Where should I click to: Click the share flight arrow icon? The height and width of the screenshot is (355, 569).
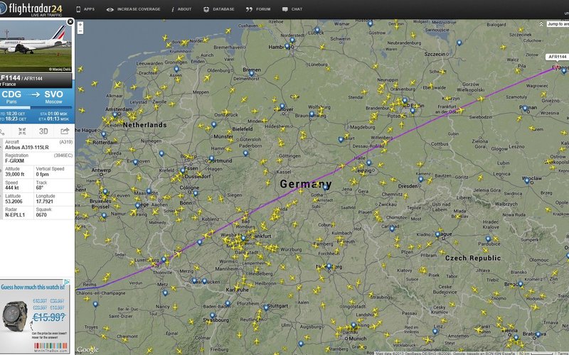pyautogui.click(x=65, y=131)
